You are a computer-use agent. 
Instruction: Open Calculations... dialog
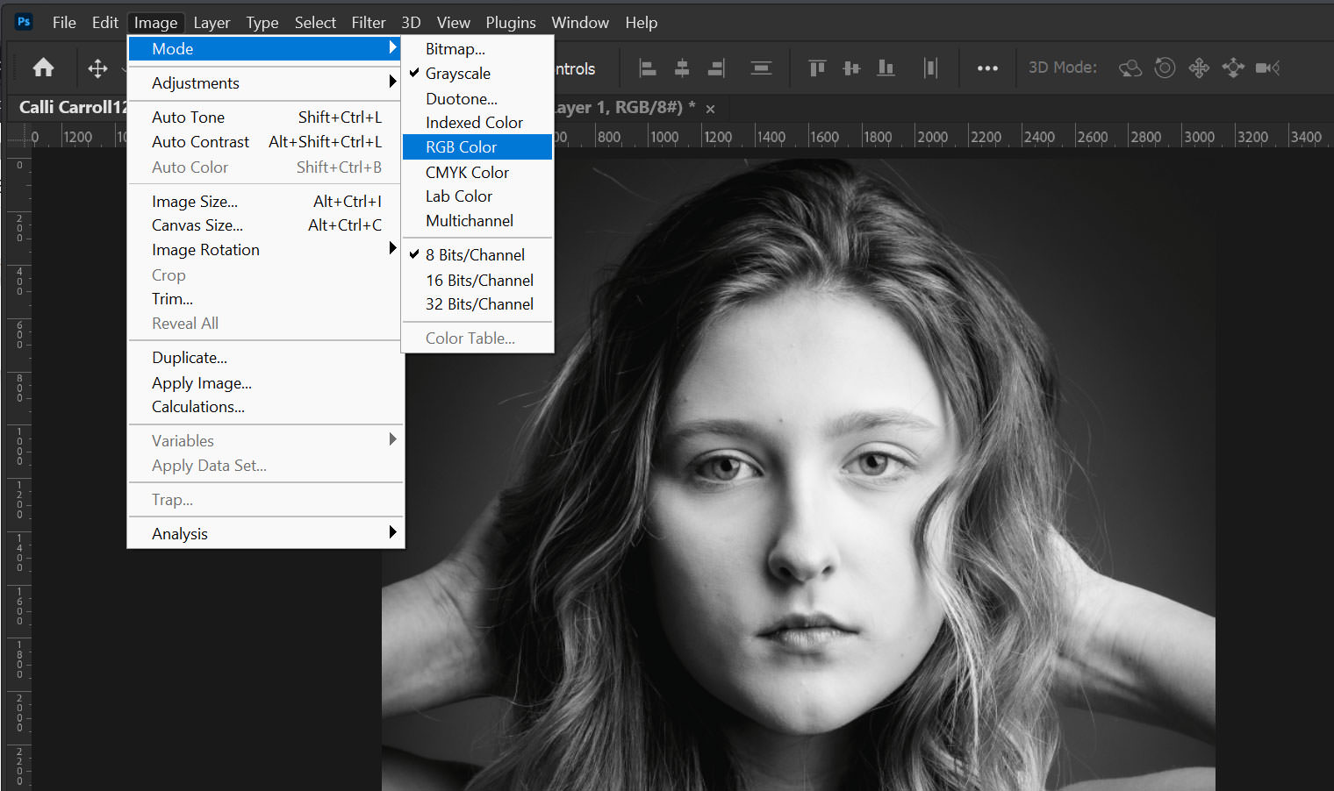click(264, 407)
